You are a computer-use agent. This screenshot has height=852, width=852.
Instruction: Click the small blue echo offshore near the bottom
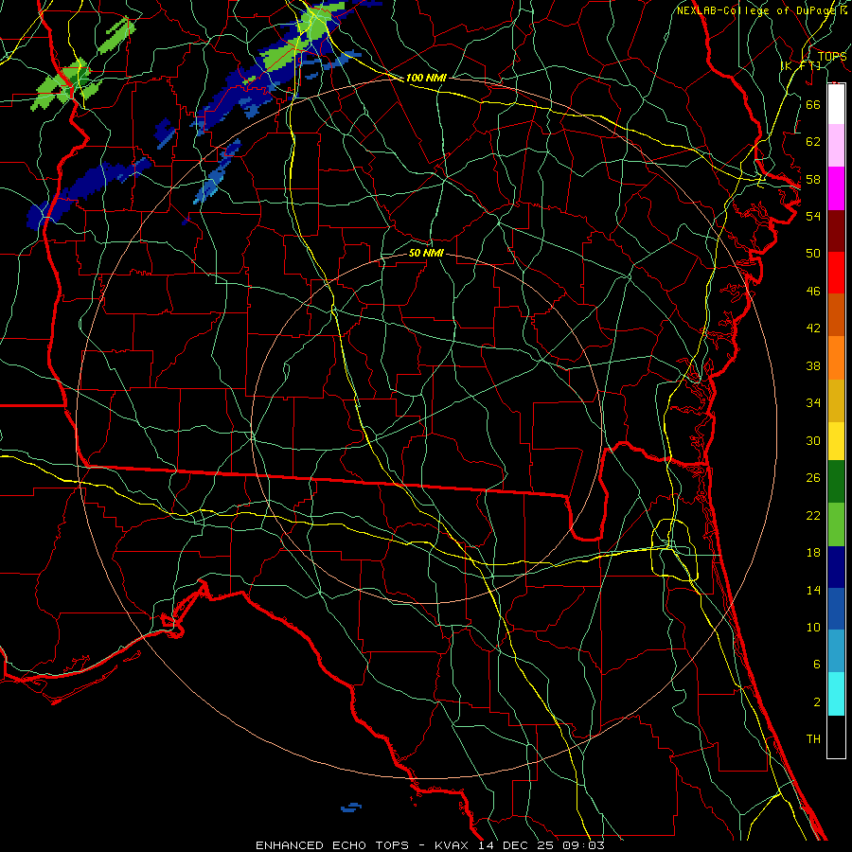tap(351, 807)
